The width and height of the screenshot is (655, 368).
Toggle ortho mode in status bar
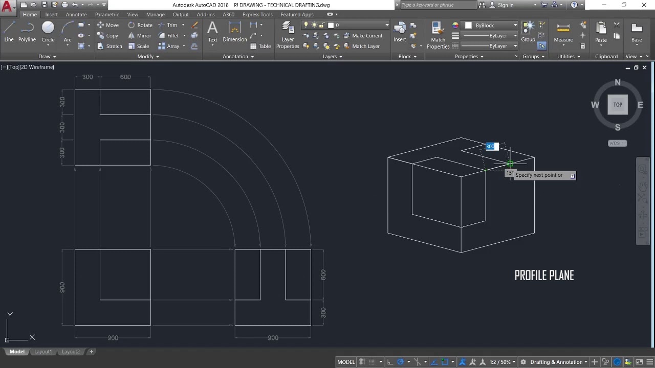pos(390,362)
